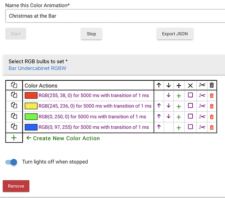This screenshot has width=225, height=198.
Task: Click the header scissors icon
Action: 202,85
